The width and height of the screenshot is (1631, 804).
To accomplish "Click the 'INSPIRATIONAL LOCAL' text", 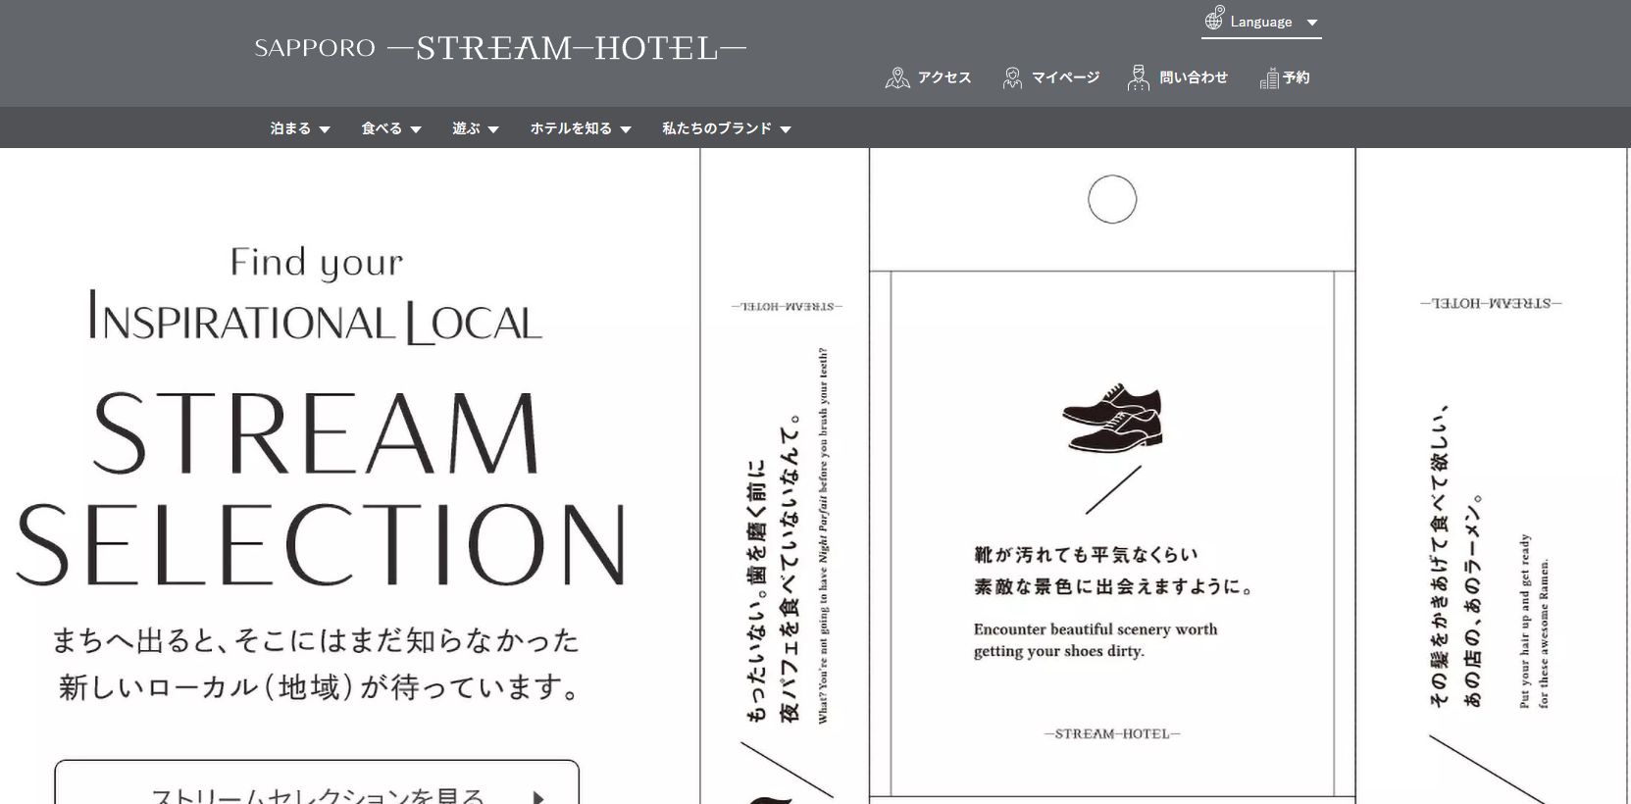I will [315, 318].
